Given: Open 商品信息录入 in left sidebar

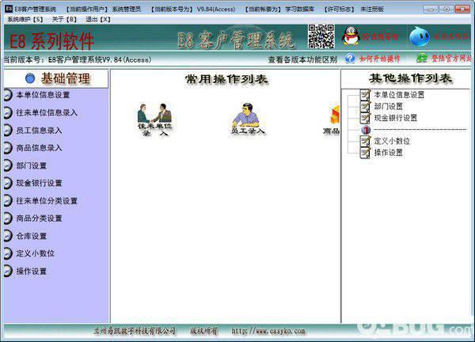Looking at the screenshot, I should coord(39,148).
